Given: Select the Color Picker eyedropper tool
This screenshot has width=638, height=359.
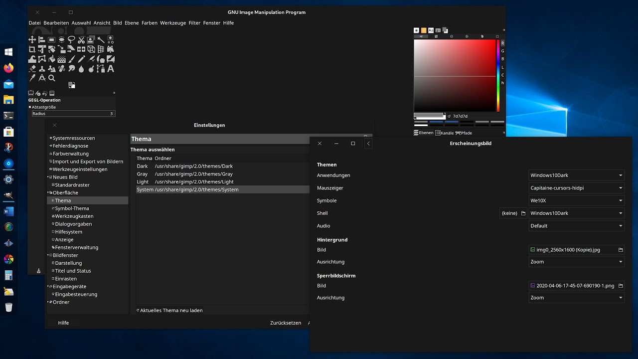Looking at the screenshot, I should [32, 78].
